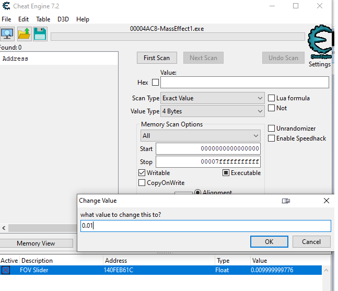The image size is (338, 291).
Task: Expand the Value Type dropdown
Action: (x=213, y=111)
